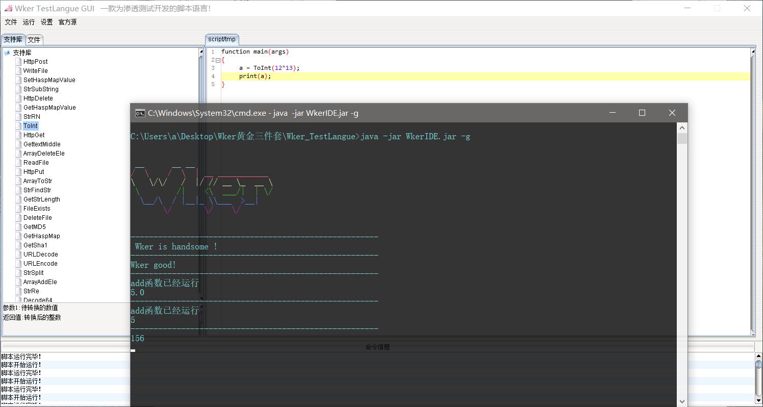This screenshot has height=407, width=763.
Task: Click 'Wker good!' output line in cmd
Action: [153, 265]
